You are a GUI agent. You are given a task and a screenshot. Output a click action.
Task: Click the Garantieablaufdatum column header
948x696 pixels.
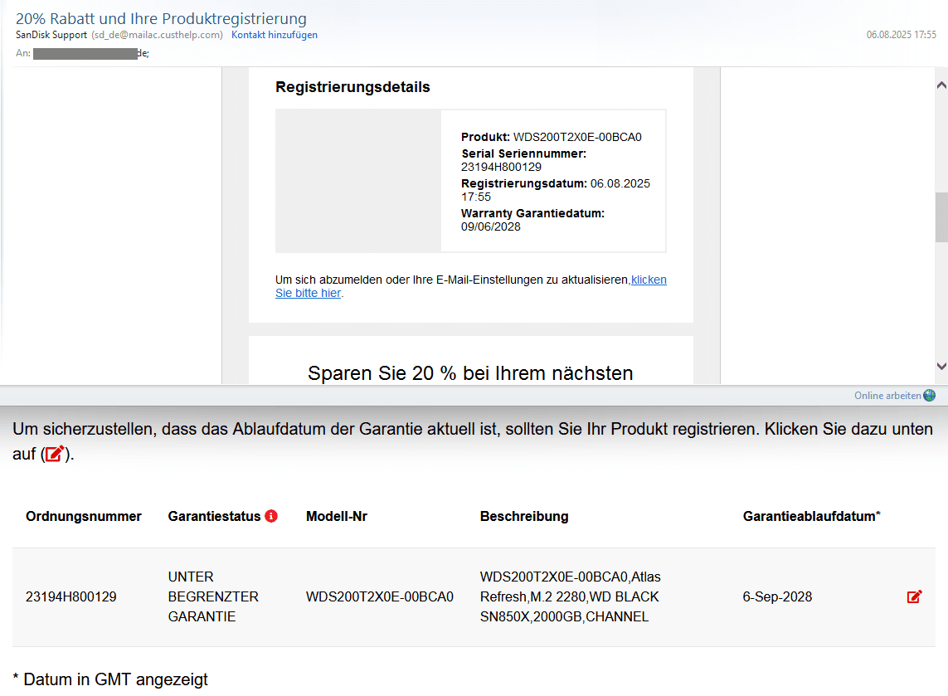tap(811, 517)
